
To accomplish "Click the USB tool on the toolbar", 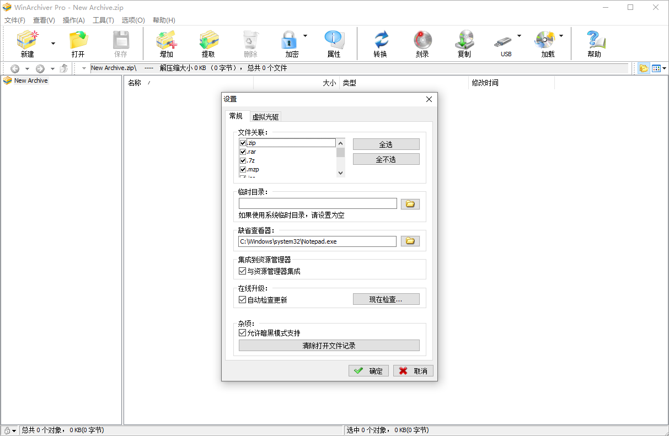I will [x=505, y=44].
